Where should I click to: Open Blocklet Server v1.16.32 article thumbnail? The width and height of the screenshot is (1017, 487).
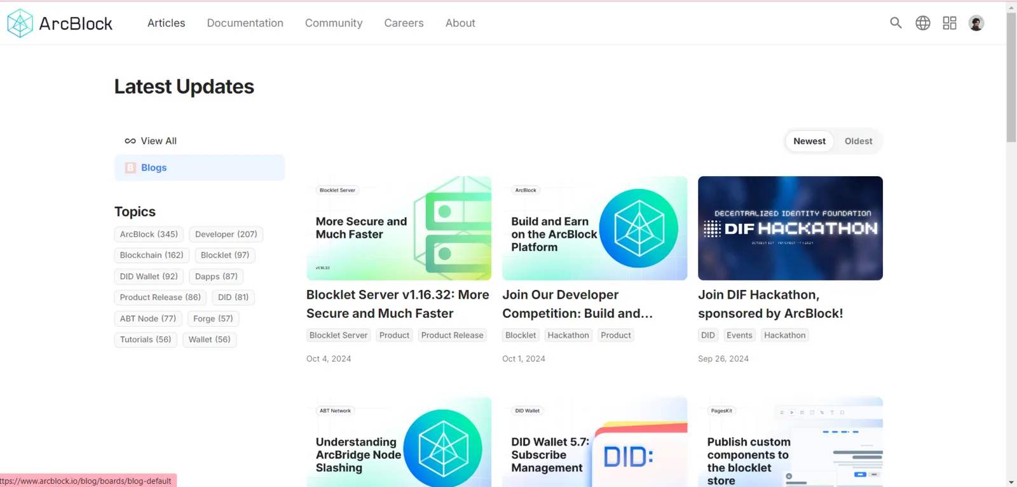point(399,228)
